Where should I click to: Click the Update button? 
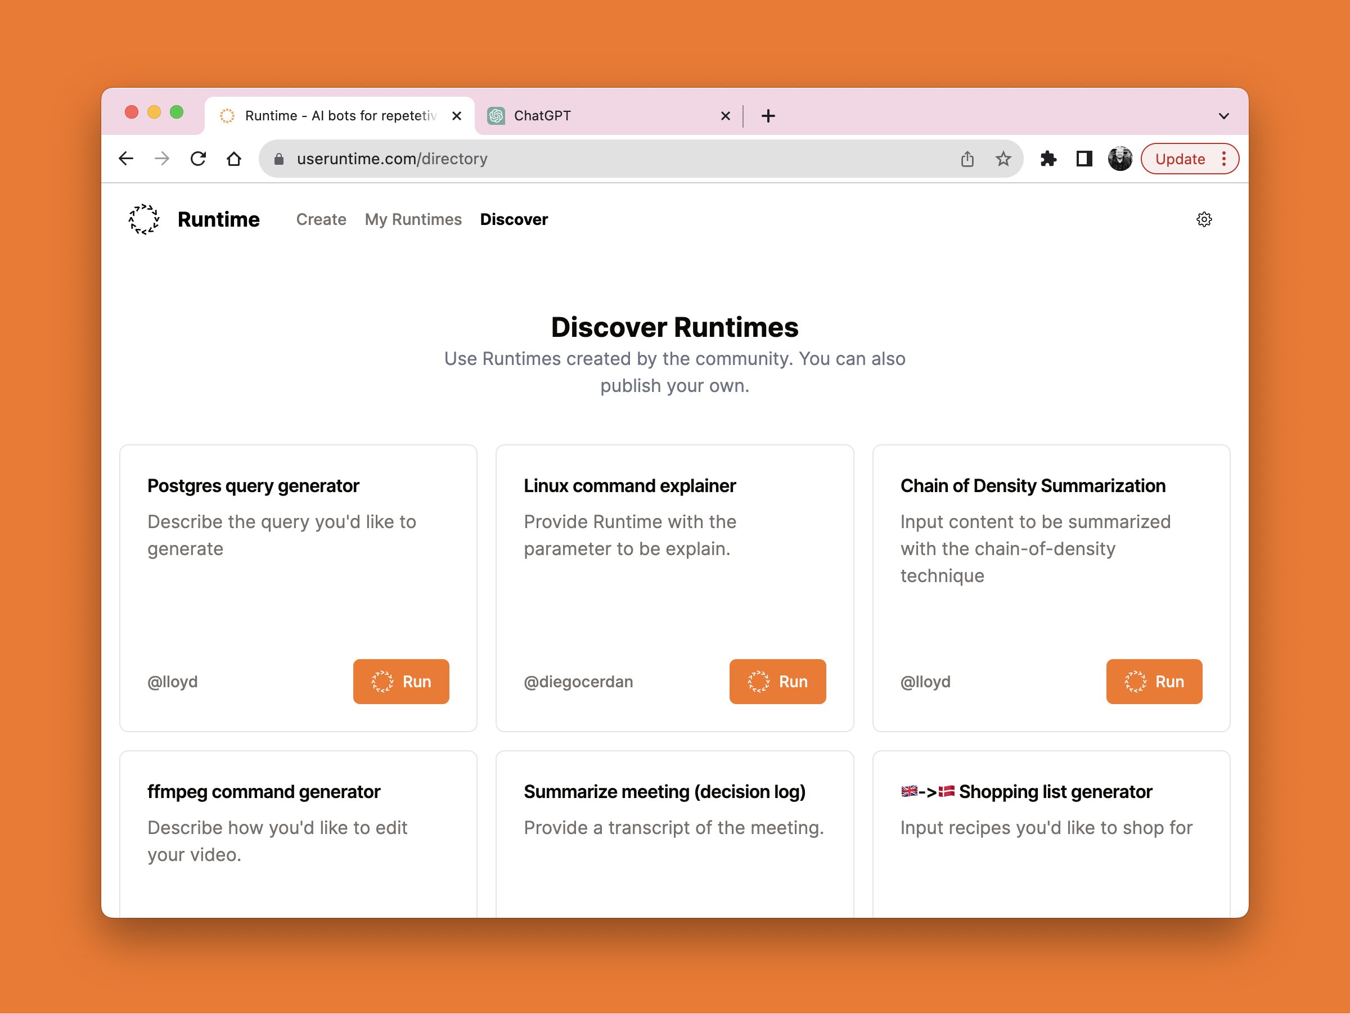click(1180, 159)
